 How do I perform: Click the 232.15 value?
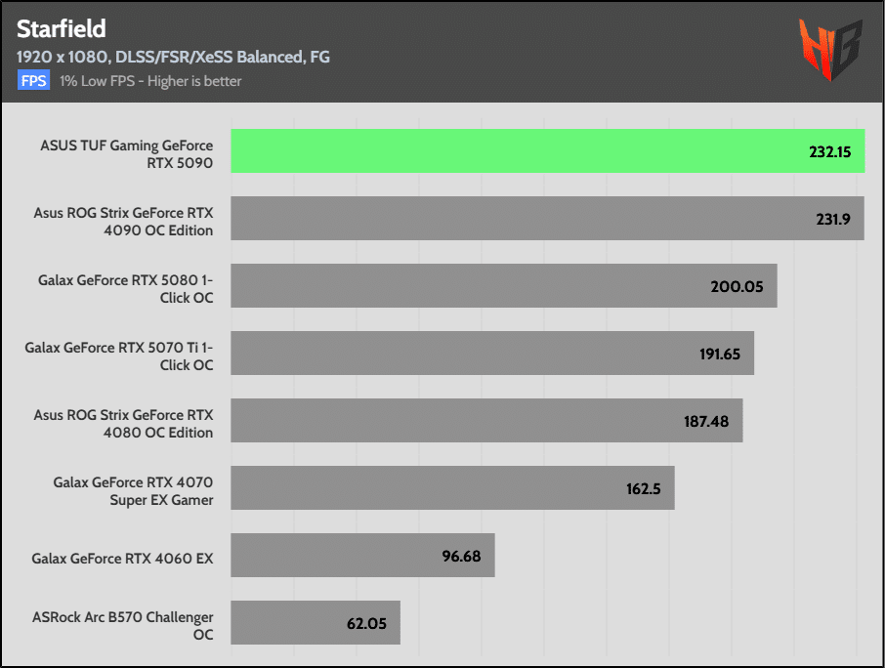coord(829,151)
